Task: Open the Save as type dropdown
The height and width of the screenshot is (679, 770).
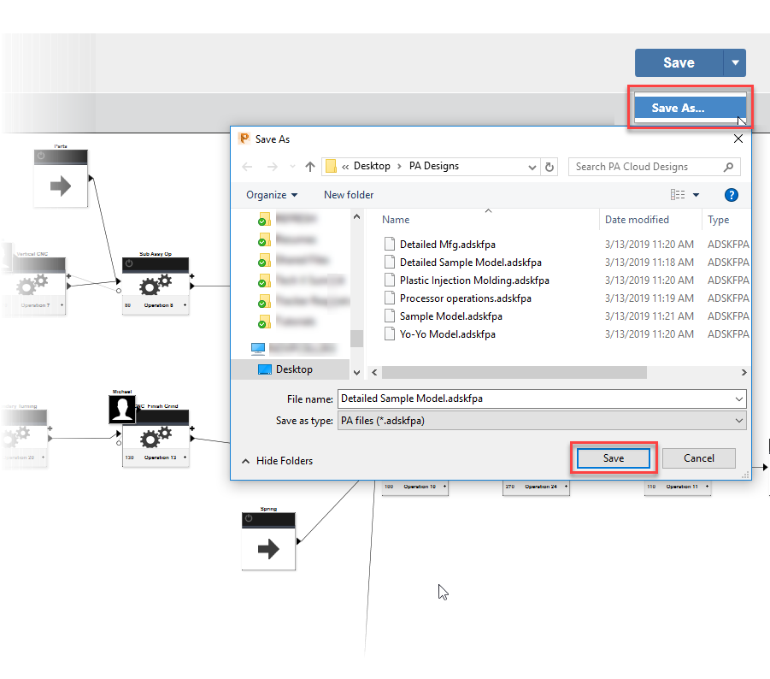Action: coord(738,421)
